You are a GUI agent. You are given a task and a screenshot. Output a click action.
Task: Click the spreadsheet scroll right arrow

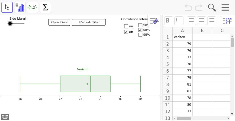click(x=228, y=118)
